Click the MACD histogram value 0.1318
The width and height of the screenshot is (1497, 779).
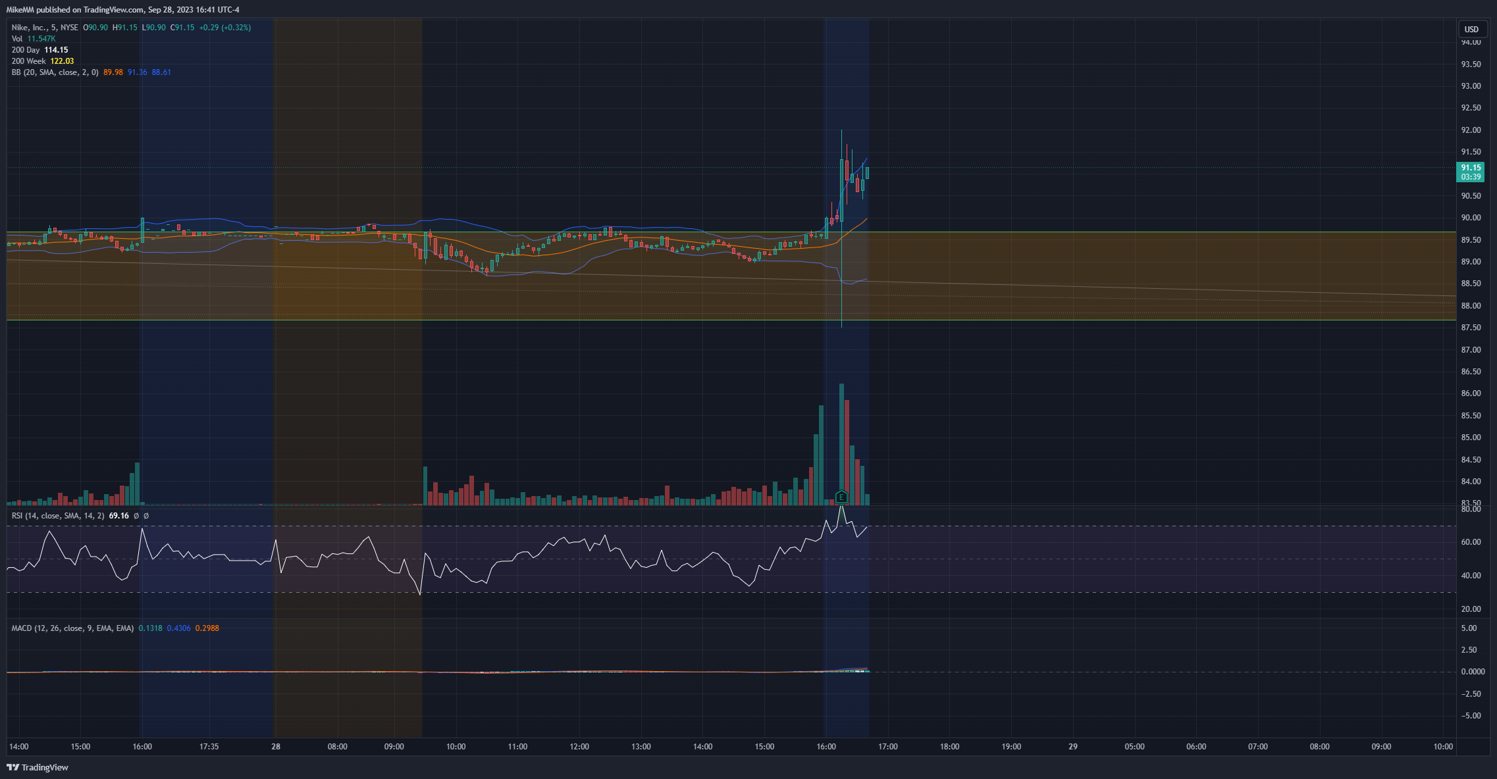151,628
